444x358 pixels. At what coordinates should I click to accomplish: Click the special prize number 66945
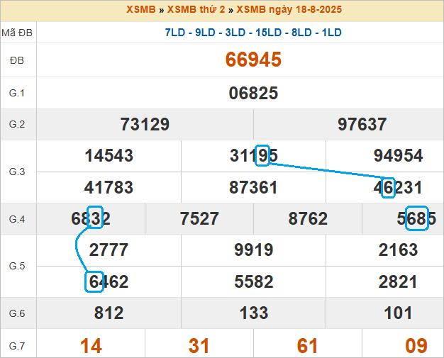253,60
